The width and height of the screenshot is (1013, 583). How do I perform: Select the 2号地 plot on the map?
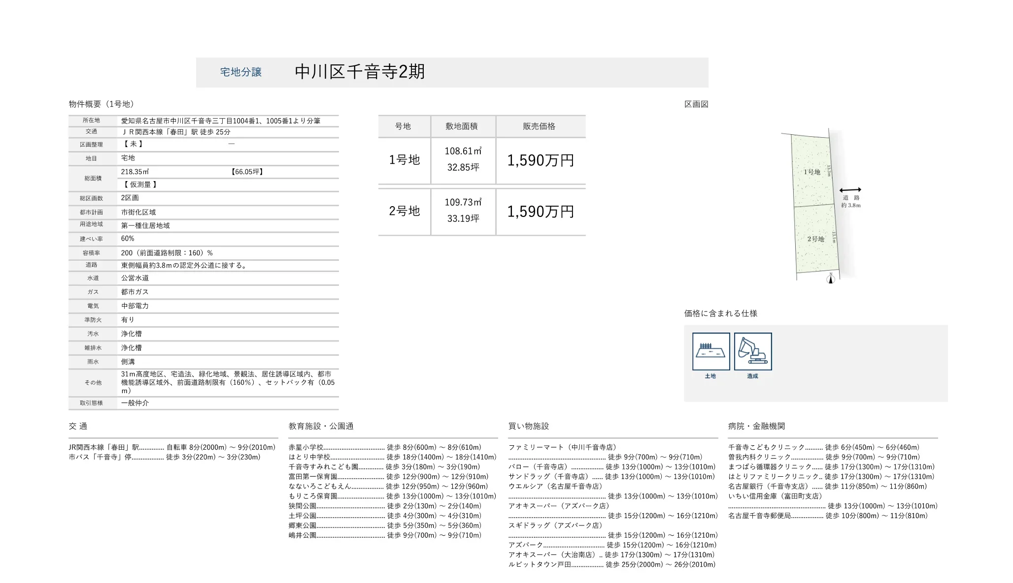(816, 239)
